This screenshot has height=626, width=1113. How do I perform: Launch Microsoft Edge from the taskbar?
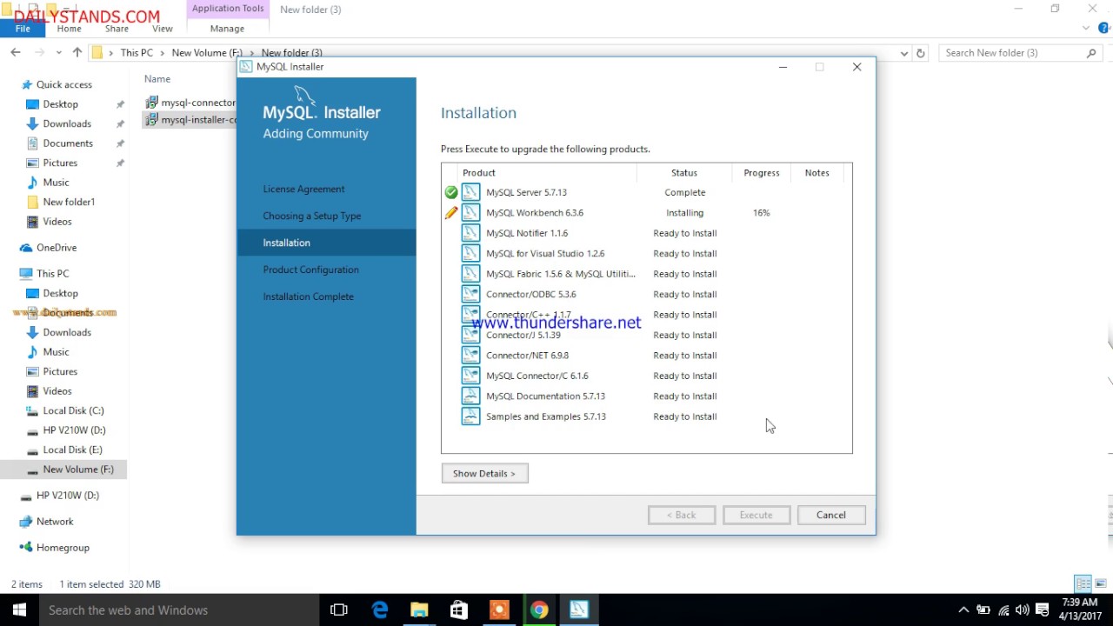click(x=380, y=610)
